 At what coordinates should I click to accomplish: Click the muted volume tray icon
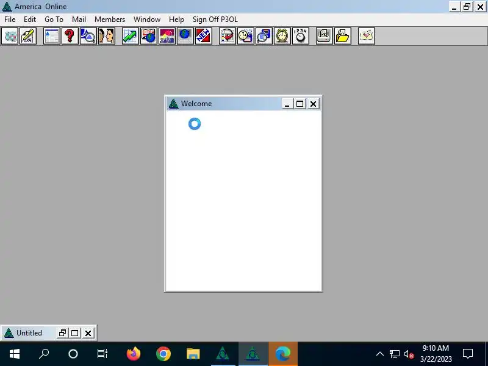pyautogui.click(x=409, y=354)
